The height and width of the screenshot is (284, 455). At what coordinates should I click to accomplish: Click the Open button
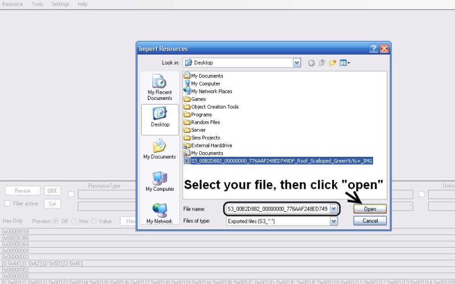370,209
